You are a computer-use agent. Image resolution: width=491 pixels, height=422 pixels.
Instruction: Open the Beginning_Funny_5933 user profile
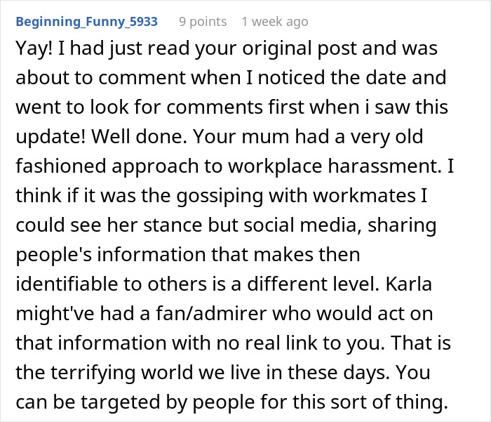tap(86, 22)
